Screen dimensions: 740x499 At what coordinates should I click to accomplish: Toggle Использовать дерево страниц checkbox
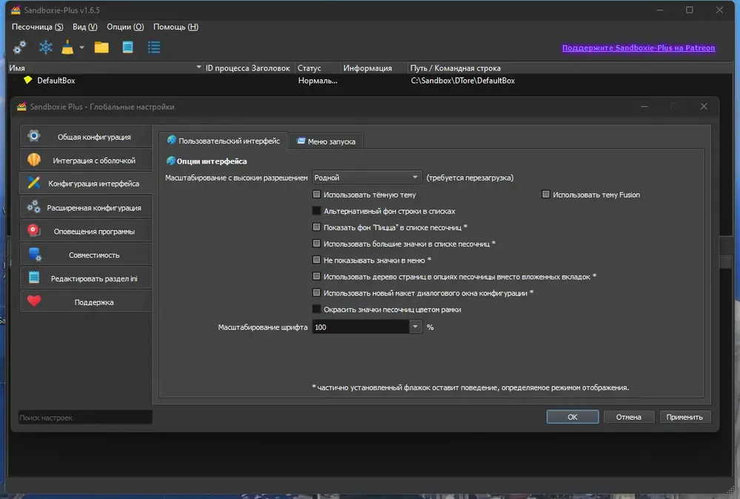click(317, 276)
